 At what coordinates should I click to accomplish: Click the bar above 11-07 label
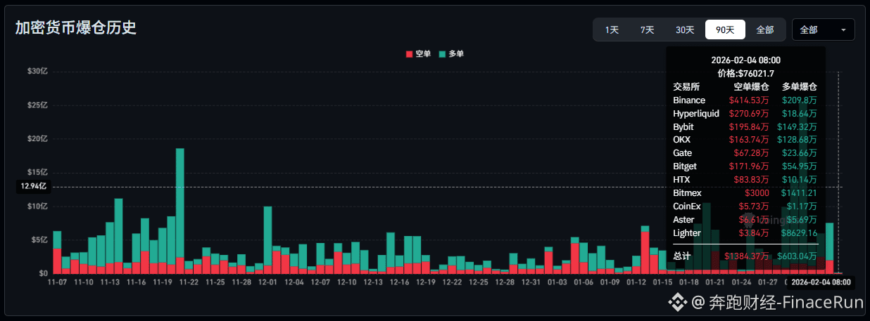tap(57, 251)
